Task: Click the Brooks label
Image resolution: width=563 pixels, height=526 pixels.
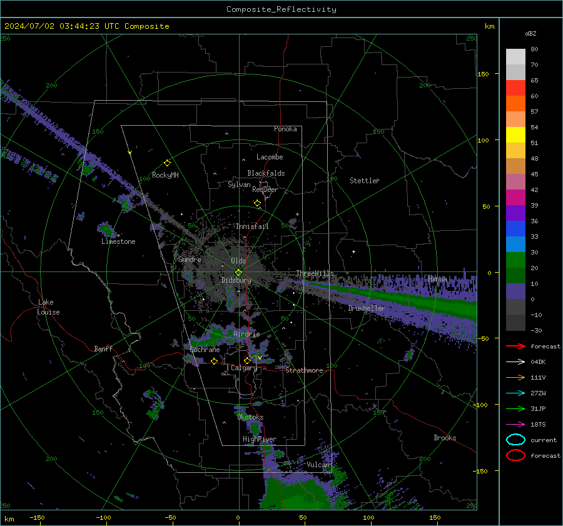Action: pos(445,438)
